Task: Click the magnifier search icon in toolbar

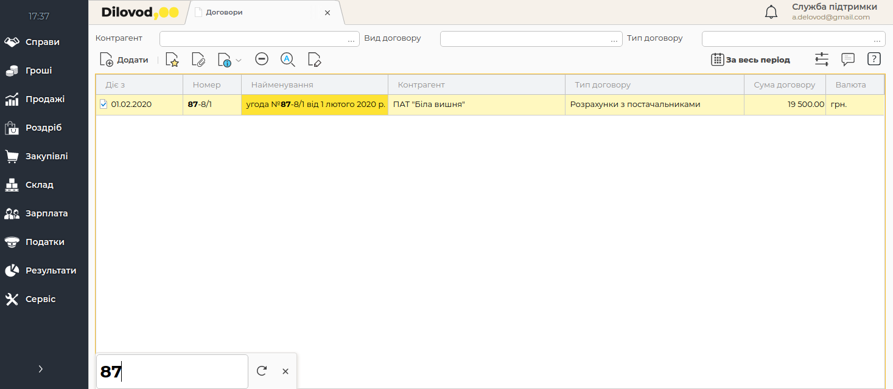Action: (287, 59)
